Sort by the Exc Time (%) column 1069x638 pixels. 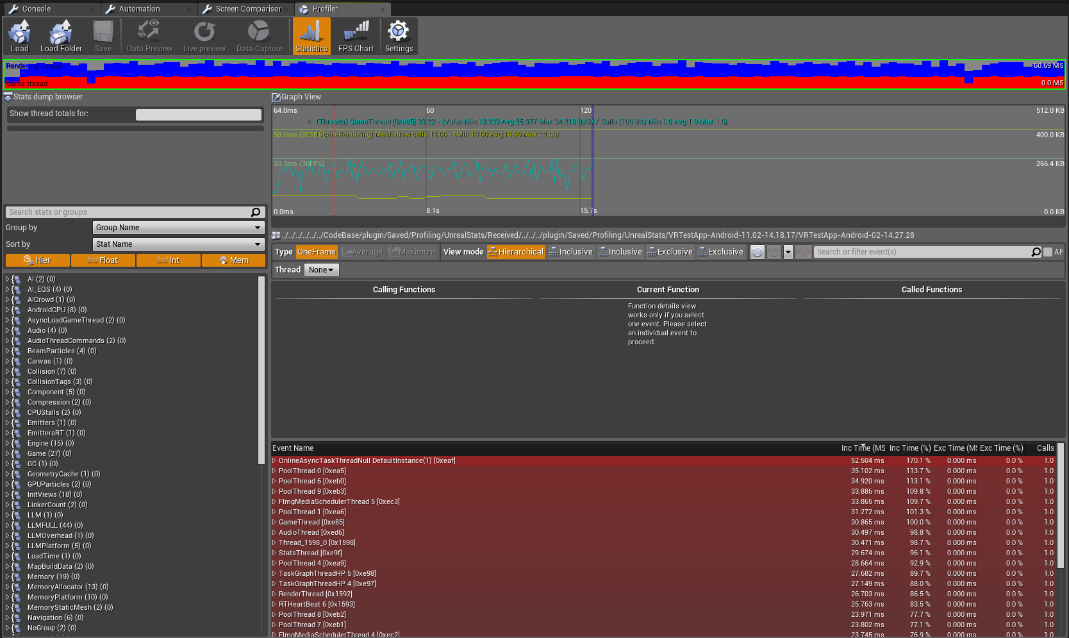[x=1001, y=448]
